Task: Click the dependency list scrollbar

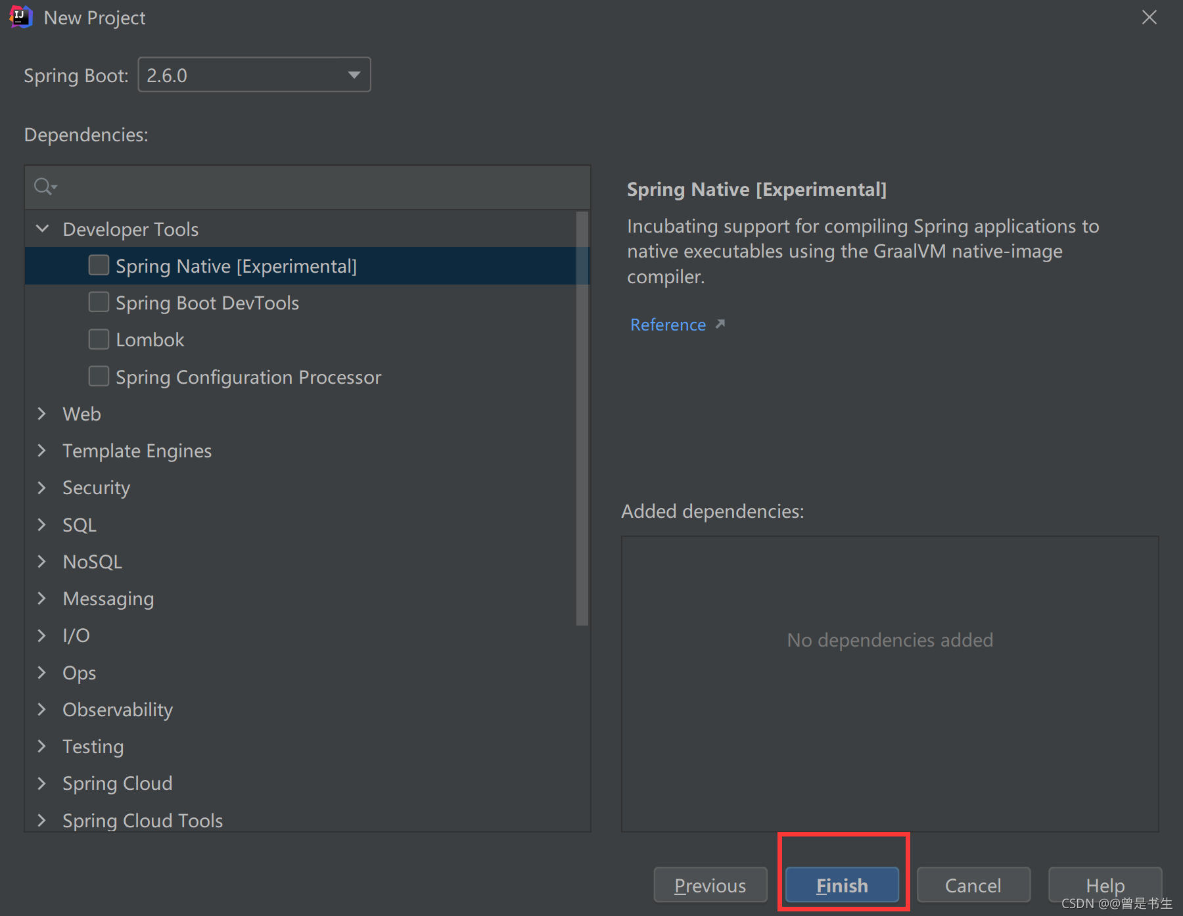Action: pos(582,419)
